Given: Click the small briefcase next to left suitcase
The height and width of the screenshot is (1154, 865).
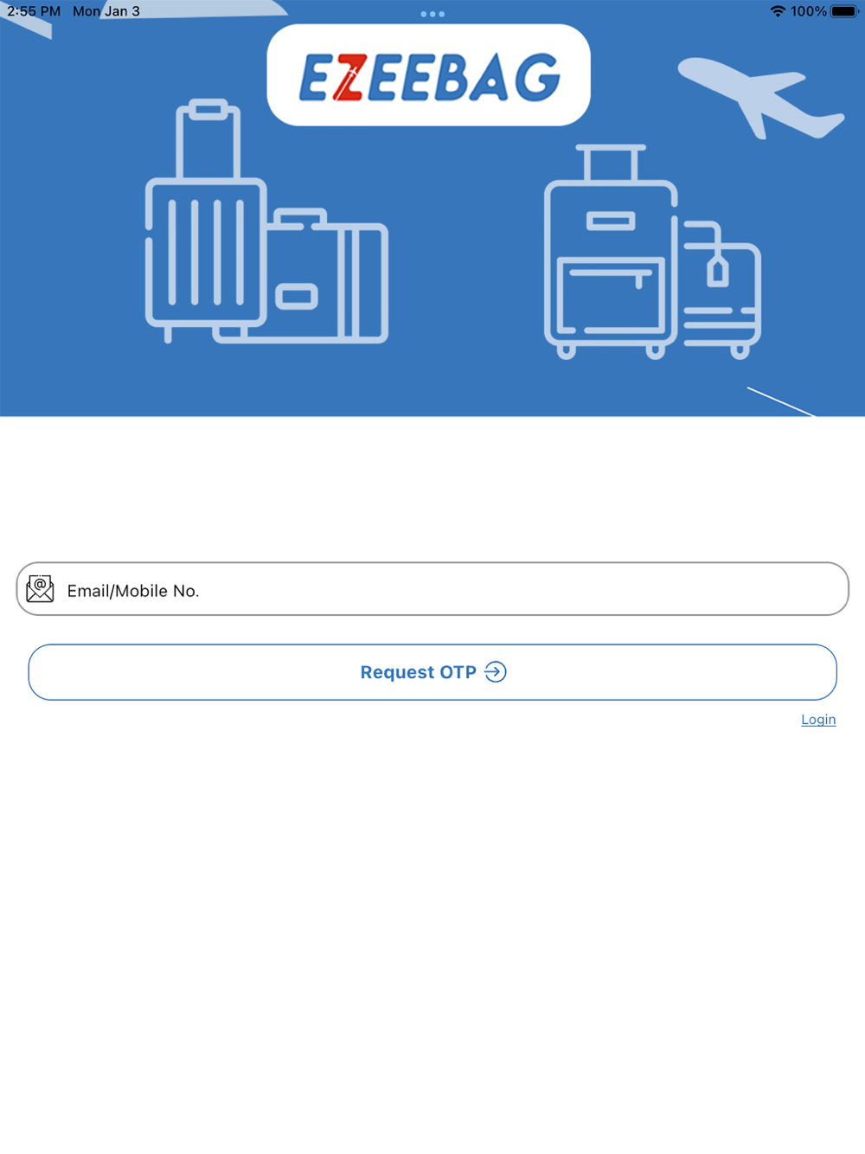Looking at the screenshot, I should click(x=327, y=276).
